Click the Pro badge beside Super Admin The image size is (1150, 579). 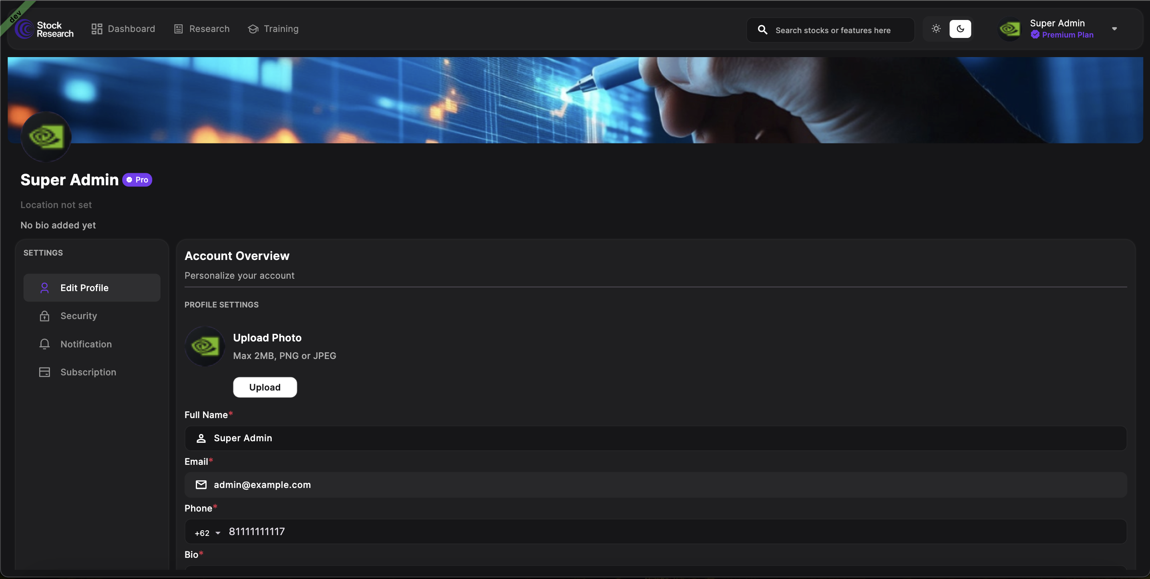pyautogui.click(x=137, y=180)
